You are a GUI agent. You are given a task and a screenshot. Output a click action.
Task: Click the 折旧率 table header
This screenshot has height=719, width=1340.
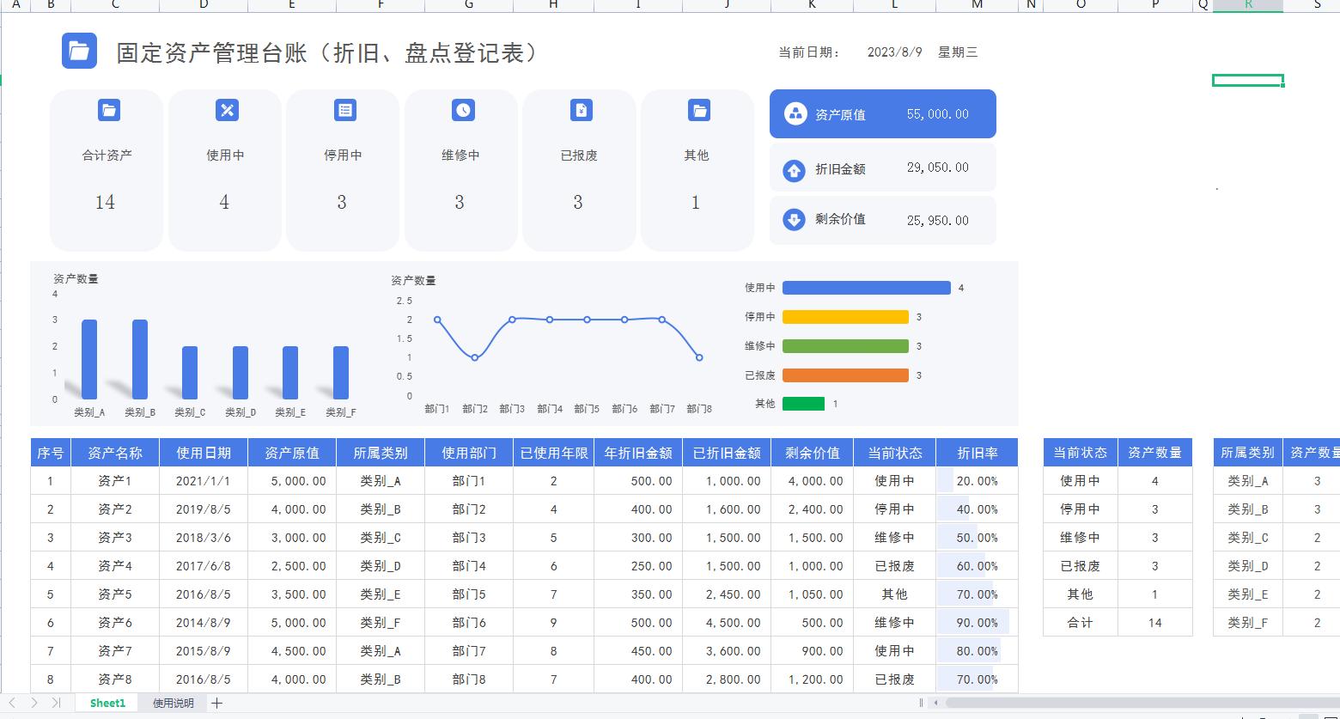coord(977,453)
